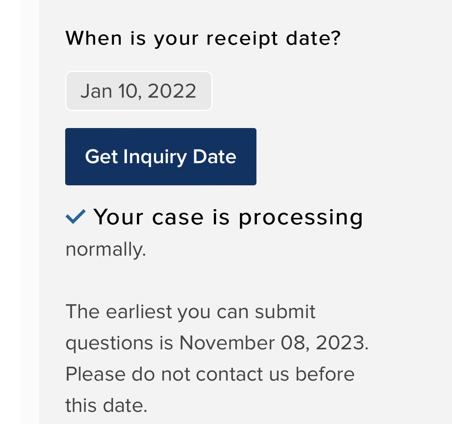Click the blue checkmark status icon
The height and width of the screenshot is (424, 452).
pyautogui.click(x=76, y=217)
